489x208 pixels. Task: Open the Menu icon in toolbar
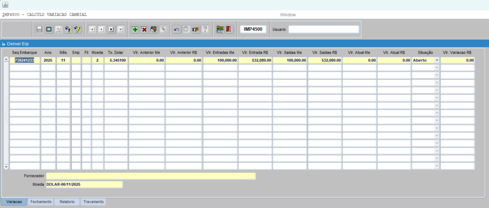[220, 29]
